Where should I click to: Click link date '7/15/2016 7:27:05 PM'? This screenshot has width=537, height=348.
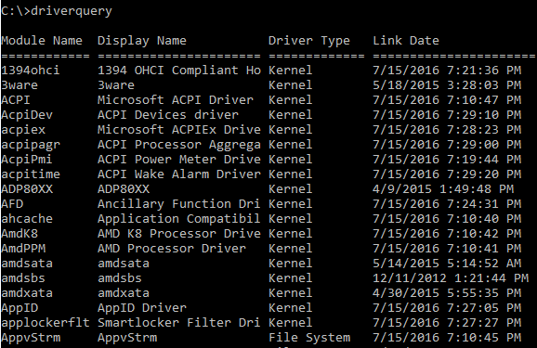[447, 308]
